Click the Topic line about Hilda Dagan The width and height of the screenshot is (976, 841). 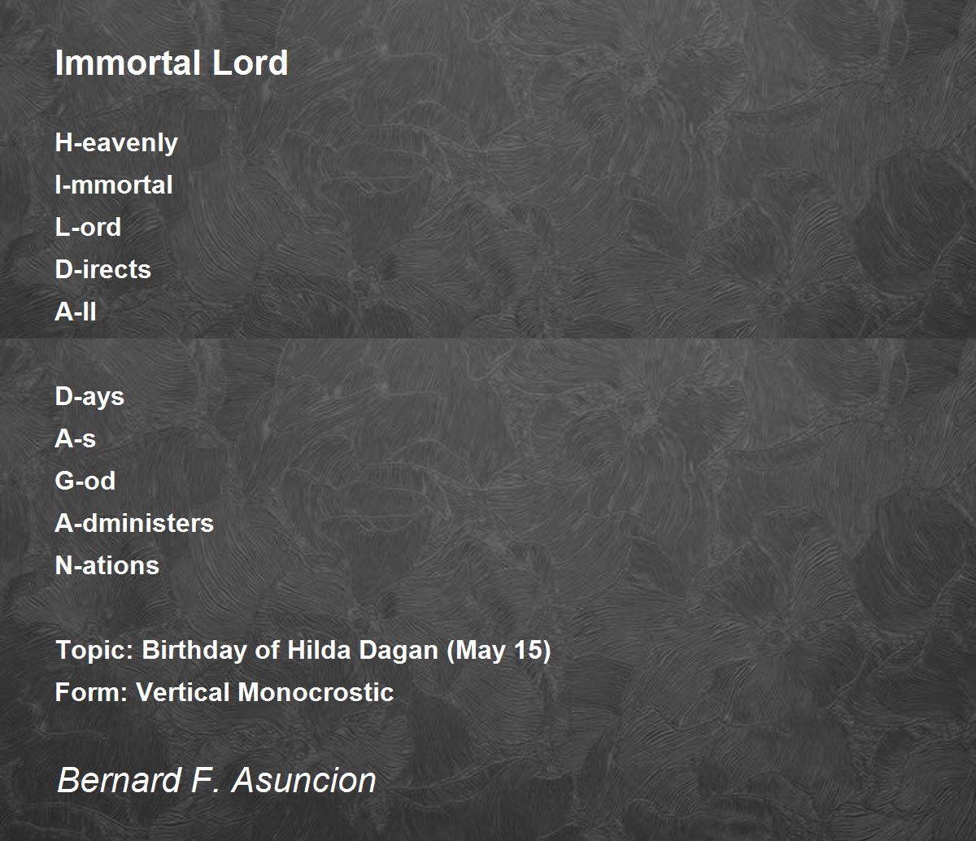303,651
